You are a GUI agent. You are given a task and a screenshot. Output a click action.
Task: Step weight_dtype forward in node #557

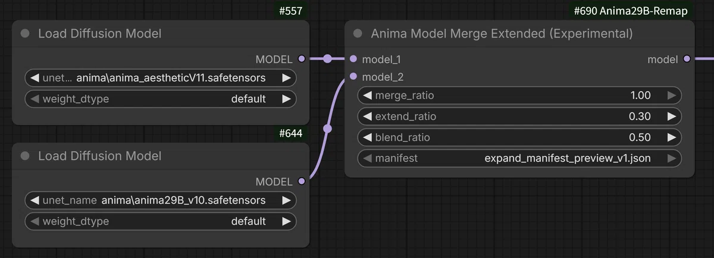tap(286, 99)
